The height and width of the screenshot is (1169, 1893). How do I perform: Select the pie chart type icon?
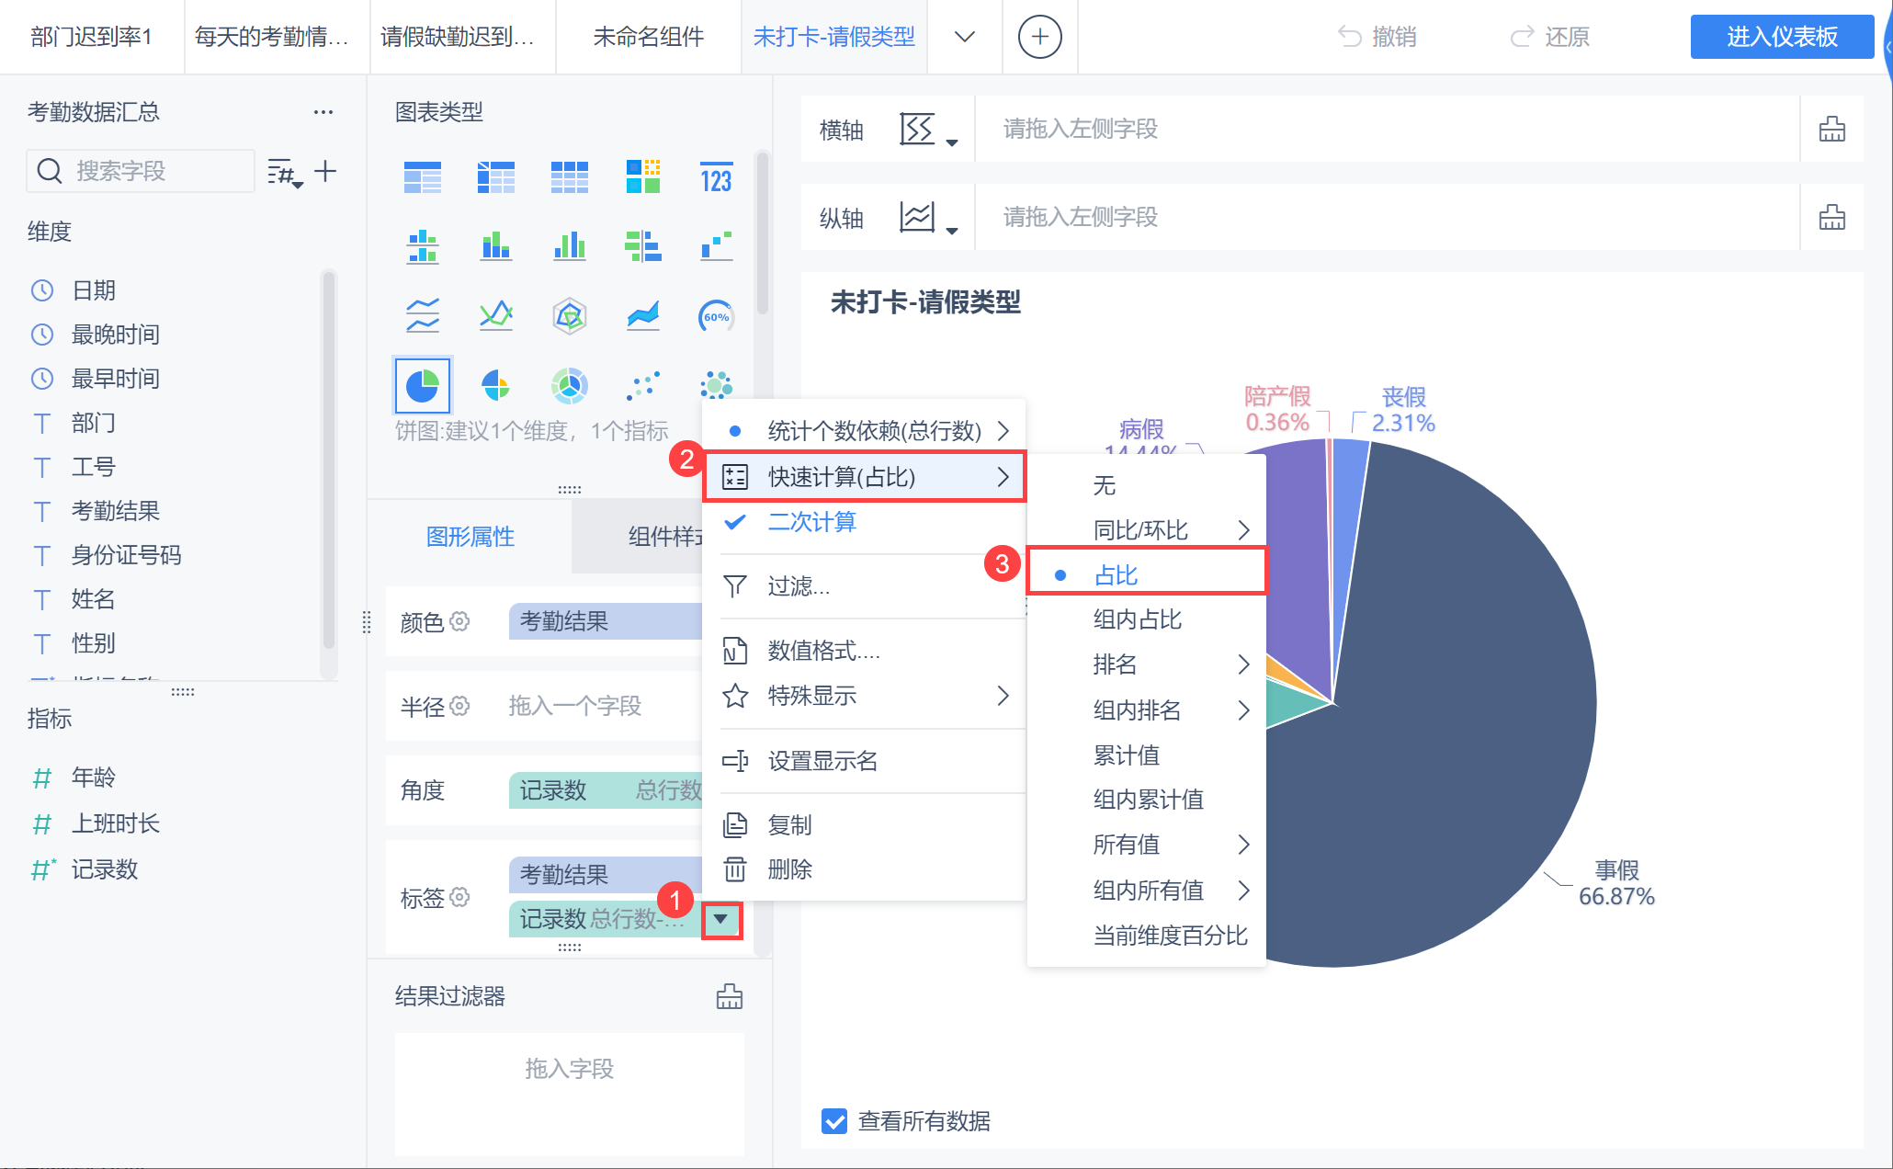[423, 385]
